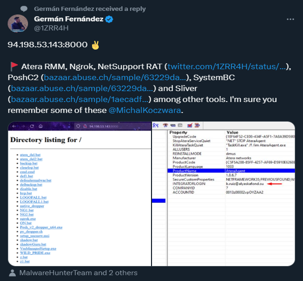Viewport: 303px width, 281px height.
Task: Click the reload icon in the embedded browser
Action: [32, 126]
